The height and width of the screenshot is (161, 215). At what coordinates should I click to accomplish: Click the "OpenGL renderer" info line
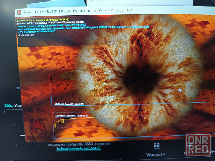[x=52, y=26]
